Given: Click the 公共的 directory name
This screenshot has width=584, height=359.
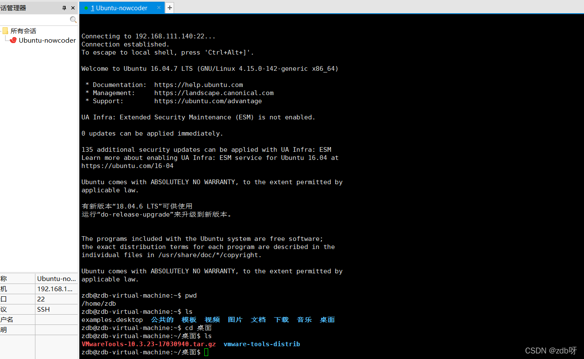Looking at the screenshot, I should pyautogui.click(x=162, y=320).
